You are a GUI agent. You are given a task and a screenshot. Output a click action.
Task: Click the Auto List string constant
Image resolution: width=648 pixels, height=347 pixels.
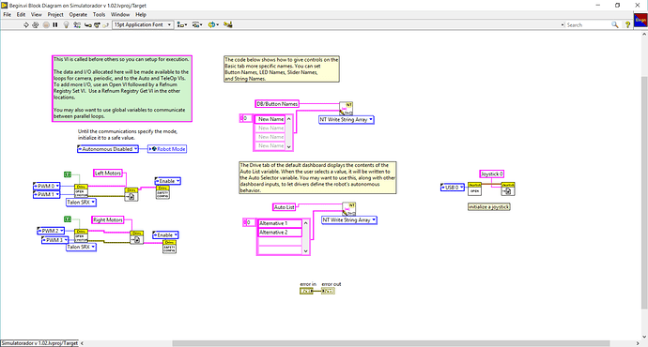(285, 207)
